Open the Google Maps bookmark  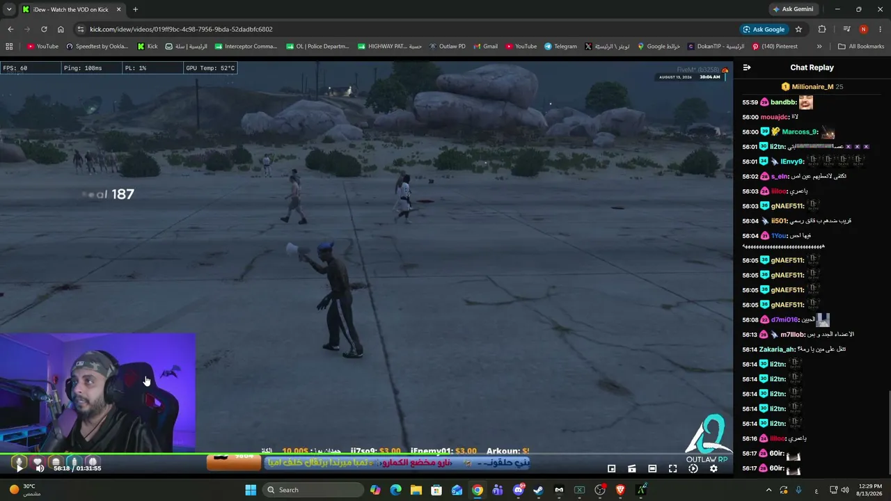[x=659, y=47]
